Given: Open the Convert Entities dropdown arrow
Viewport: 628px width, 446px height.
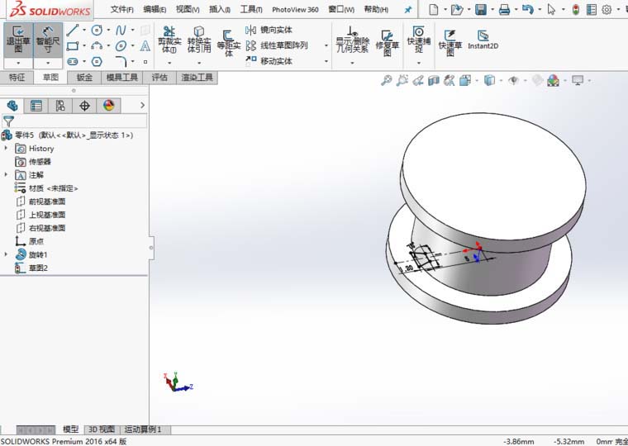Looking at the screenshot, I should (x=199, y=63).
